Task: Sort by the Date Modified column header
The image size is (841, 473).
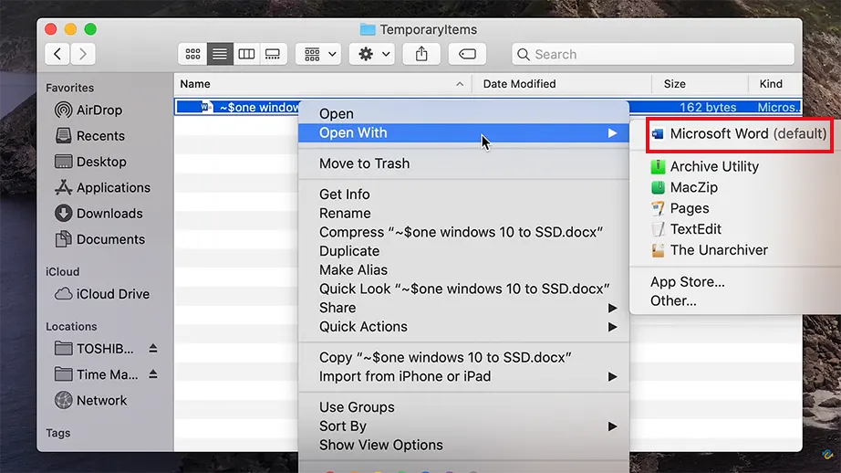Action: (562, 84)
